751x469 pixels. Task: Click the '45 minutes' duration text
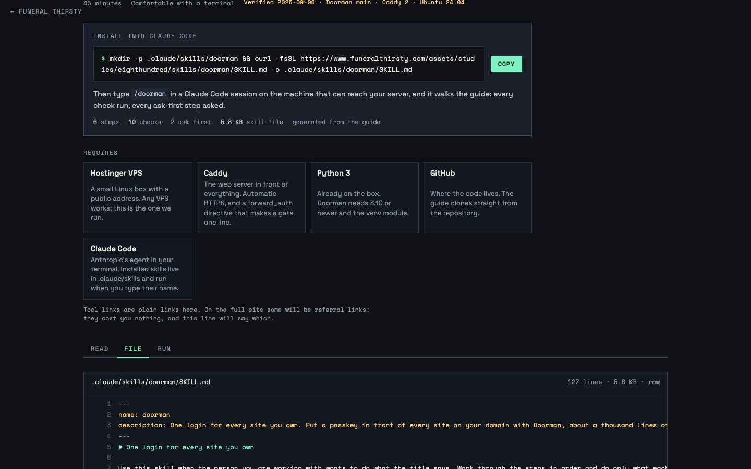(102, 3)
